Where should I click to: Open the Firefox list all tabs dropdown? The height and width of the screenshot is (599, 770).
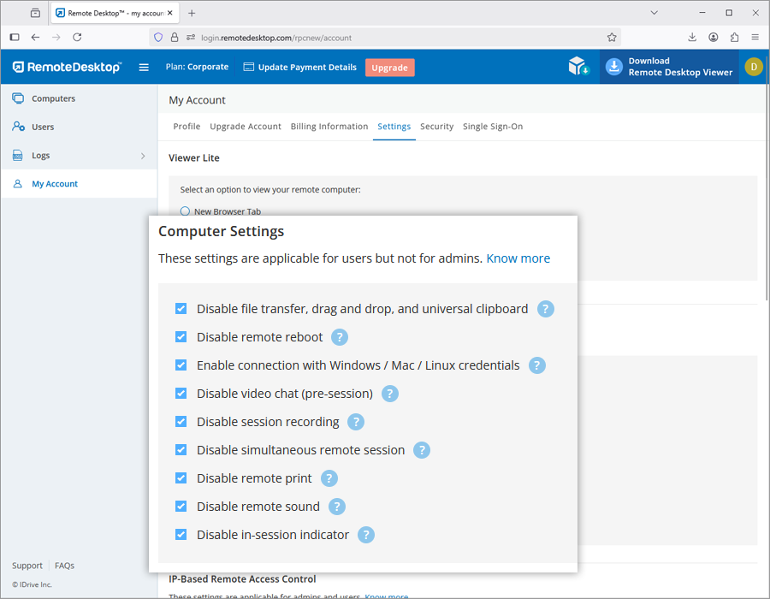[654, 13]
